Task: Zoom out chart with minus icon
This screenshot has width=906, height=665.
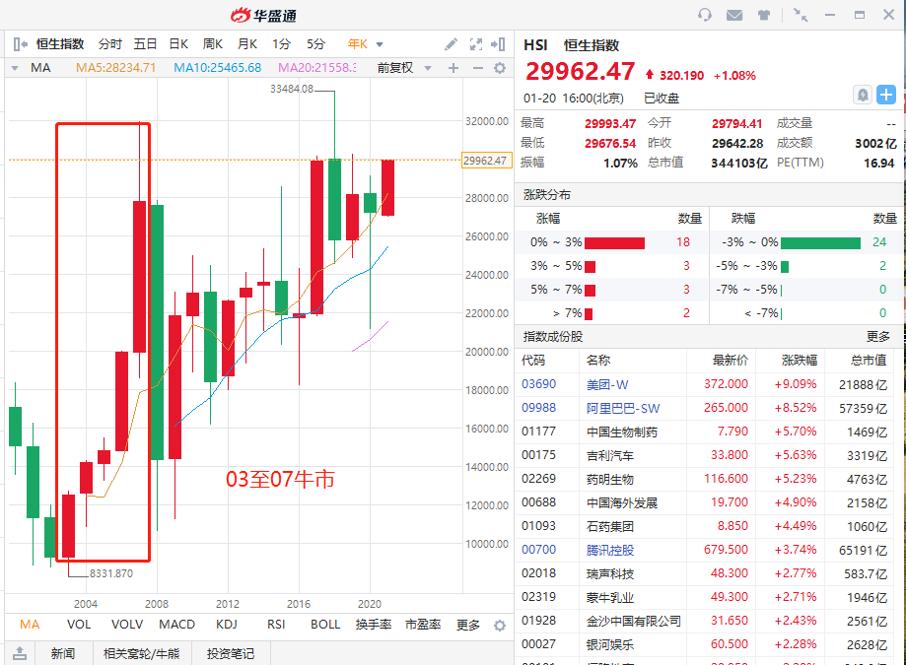Action: [x=478, y=68]
